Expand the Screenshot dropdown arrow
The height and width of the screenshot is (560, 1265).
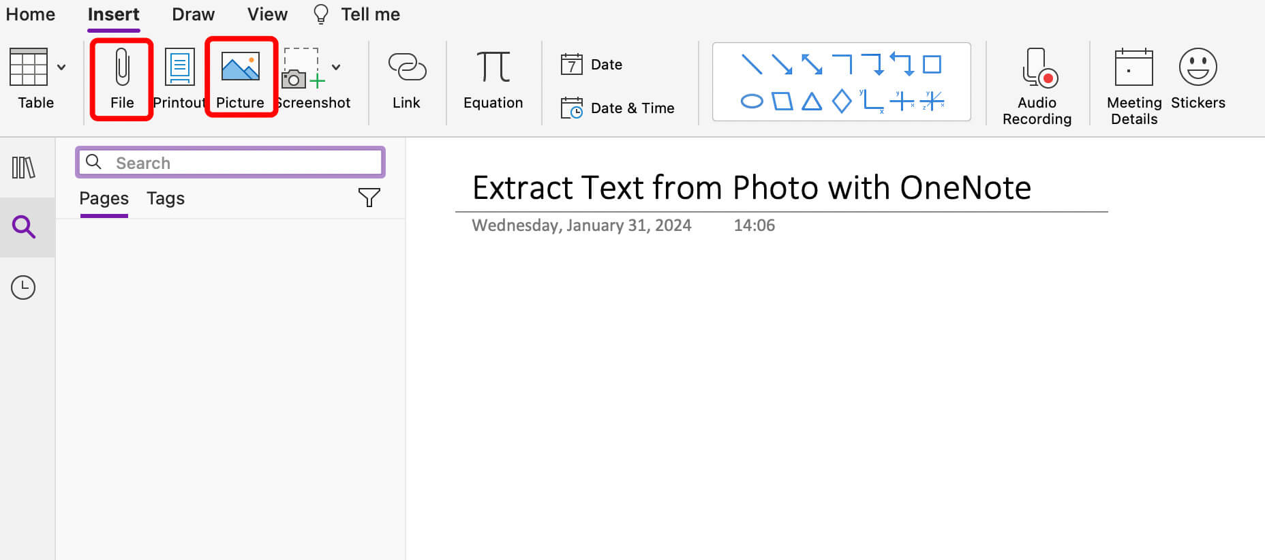336,67
